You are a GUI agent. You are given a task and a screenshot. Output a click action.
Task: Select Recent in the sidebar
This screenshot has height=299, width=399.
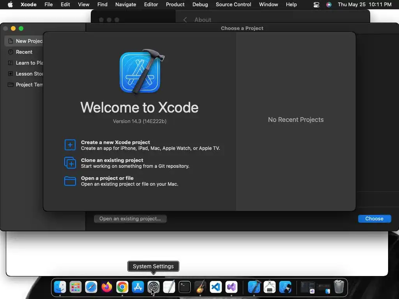24,52
